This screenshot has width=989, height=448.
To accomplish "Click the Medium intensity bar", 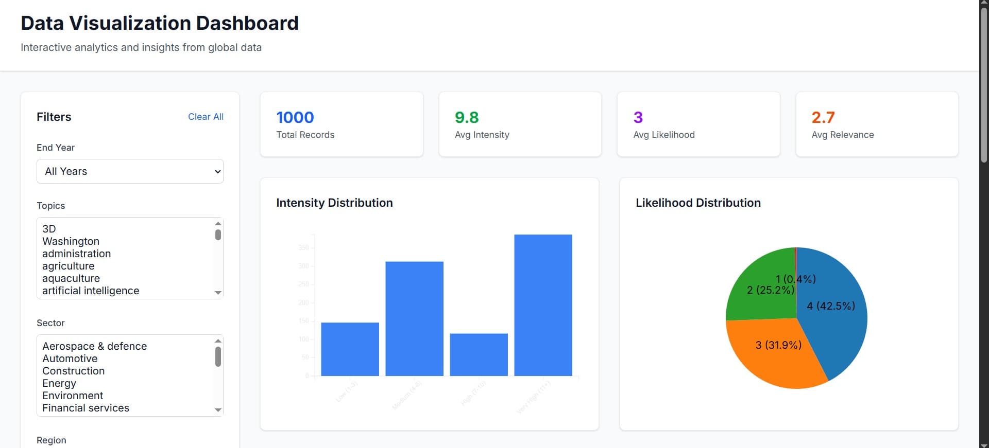I will (414, 319).
